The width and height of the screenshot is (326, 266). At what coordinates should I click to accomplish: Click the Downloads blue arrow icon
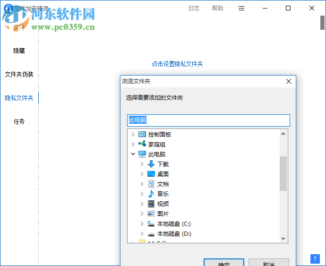151,164
